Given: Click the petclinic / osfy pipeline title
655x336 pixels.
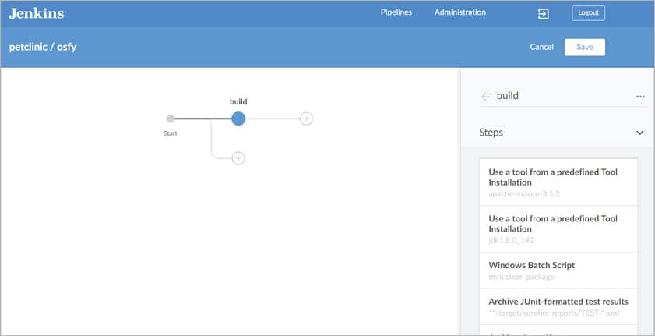Looking at the screenshot, I should pyautogui.click(x=43, y=47).
